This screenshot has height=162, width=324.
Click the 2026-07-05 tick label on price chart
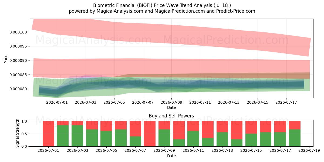coord(114,103)
